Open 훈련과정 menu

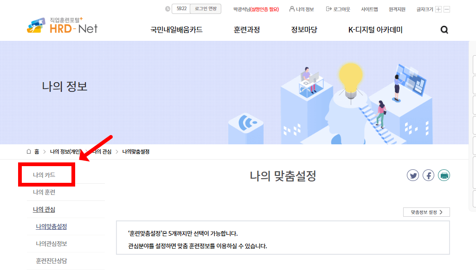point(247,30)
